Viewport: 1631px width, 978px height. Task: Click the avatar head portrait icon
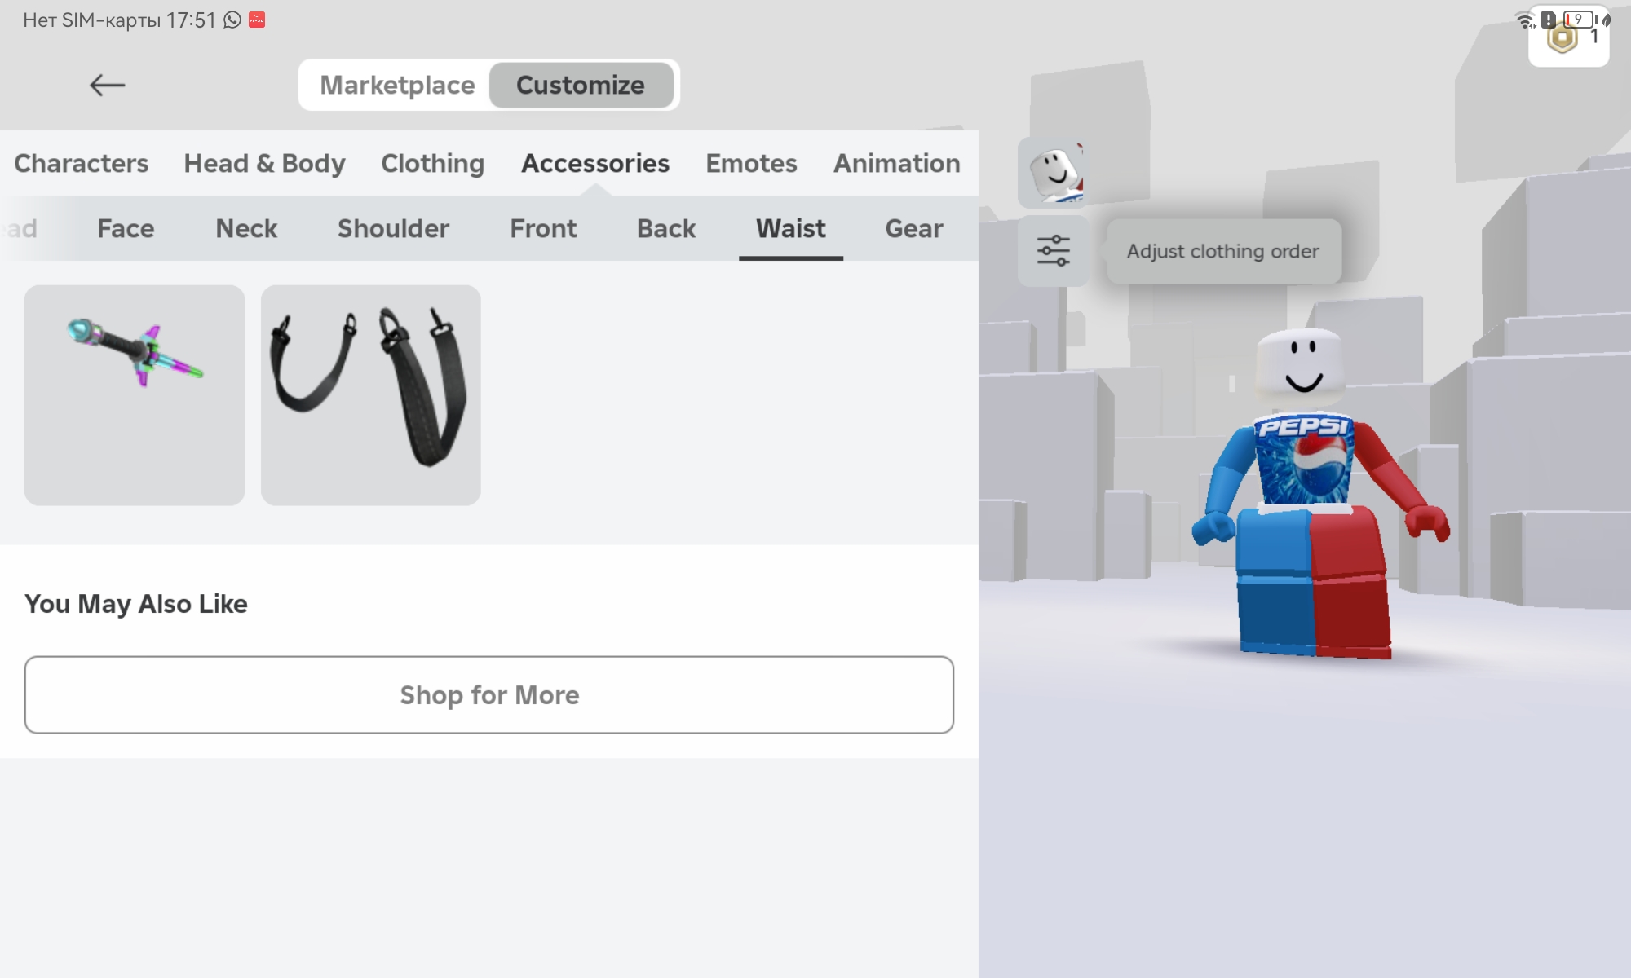coord(1053,172)
